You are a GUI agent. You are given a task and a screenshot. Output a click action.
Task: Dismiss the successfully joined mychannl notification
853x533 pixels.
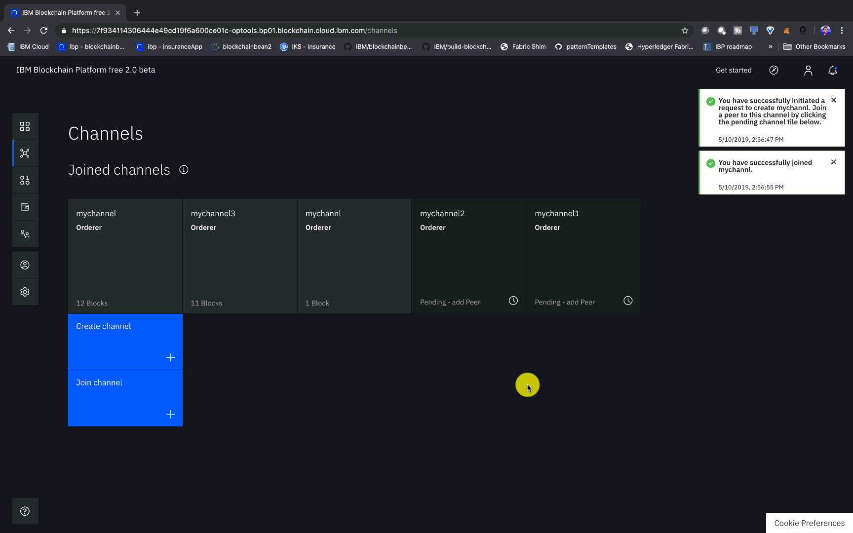(834, 162)
